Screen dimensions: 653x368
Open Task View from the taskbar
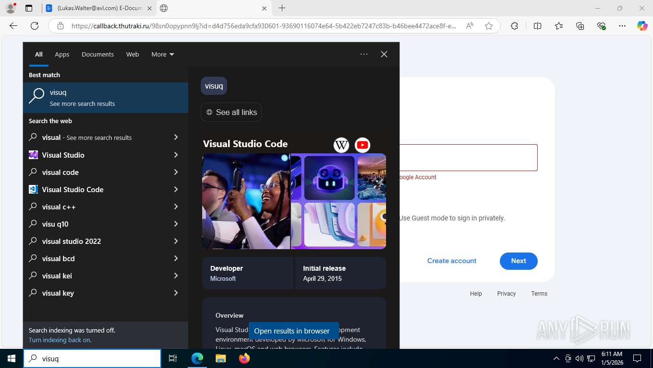[x=173, y=358]
